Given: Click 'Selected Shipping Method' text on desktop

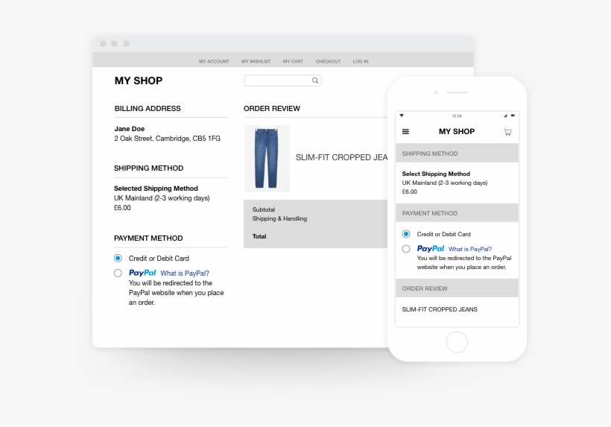Looking at the screenshot, I should pyautogui.click(x=156, y=189).
